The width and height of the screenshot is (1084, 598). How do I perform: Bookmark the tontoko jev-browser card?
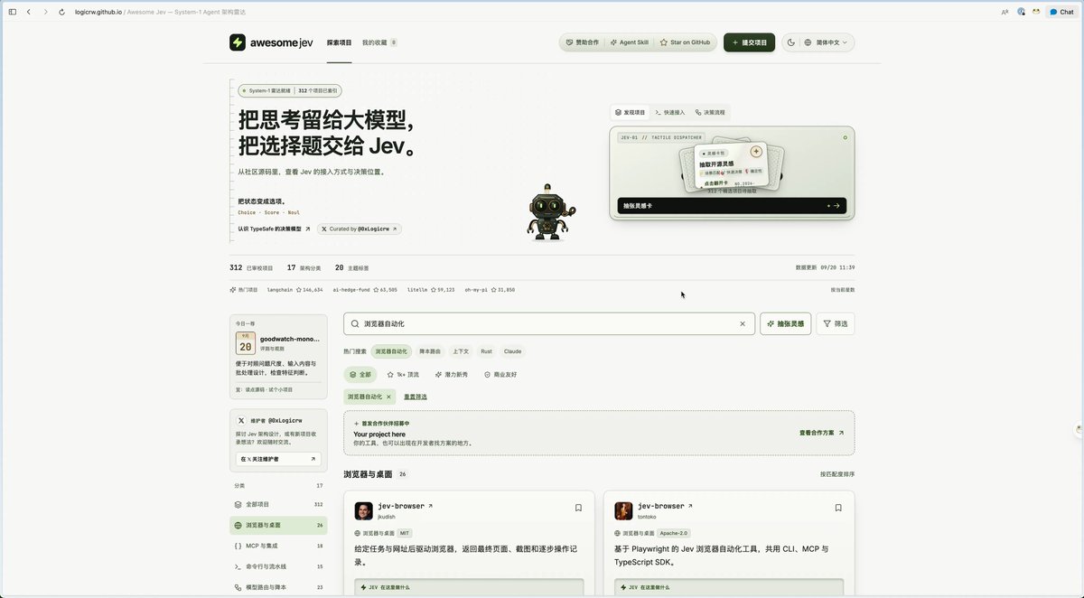tap(838, 508)
